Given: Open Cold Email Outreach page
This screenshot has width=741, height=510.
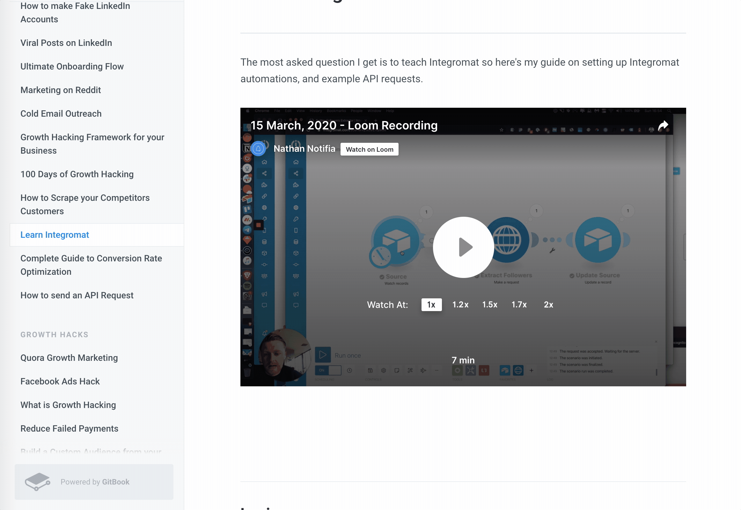Looking at the screenshot, I should pos(61,114).
